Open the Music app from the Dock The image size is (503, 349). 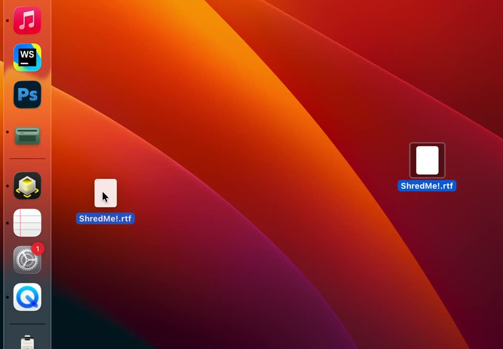click(27, 20)
